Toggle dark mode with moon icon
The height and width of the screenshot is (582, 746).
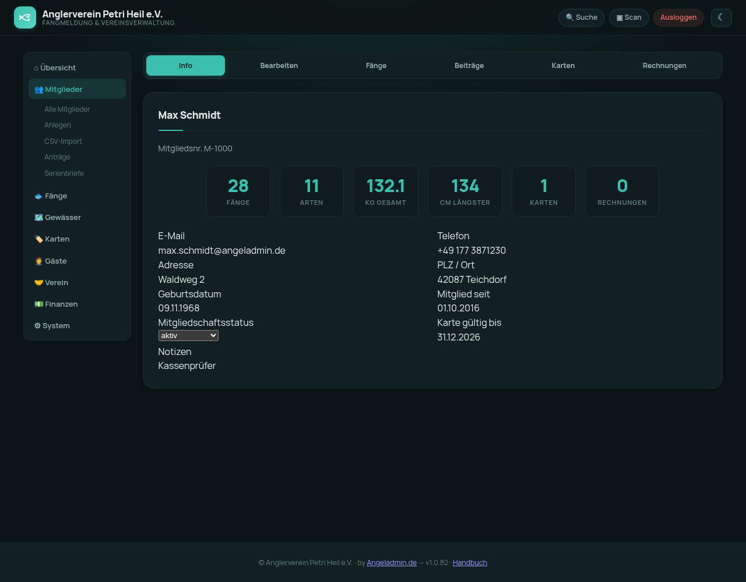(721, 17)
